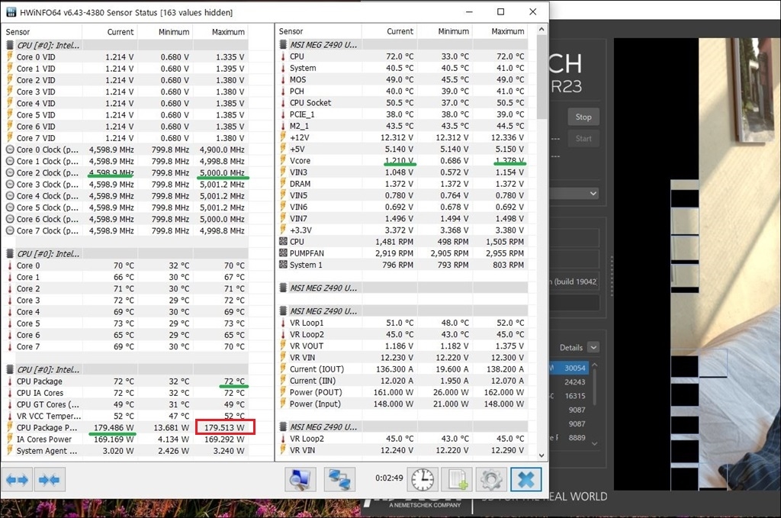Click the HWiNFO64 title bar app icon

pyautogui.click(x=11, y=12)
